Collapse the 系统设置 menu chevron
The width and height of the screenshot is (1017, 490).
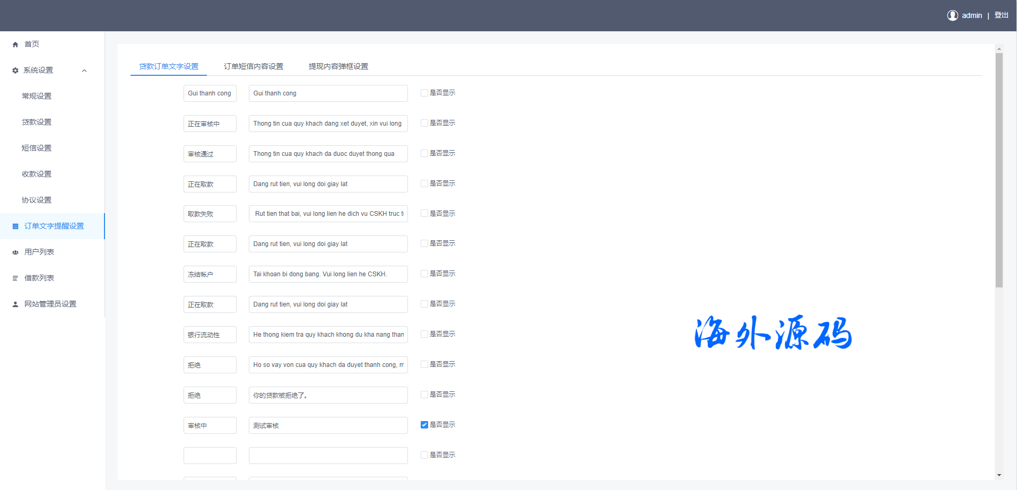(84, 71)
